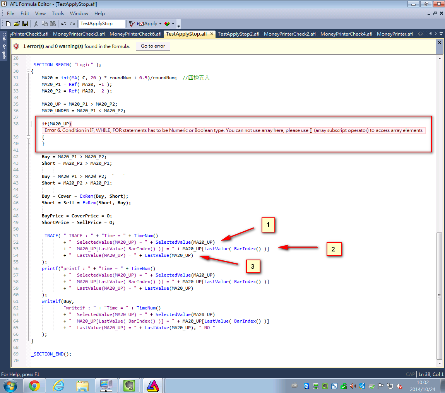Image resolution: width=445 pixels, height=393 pixels.
Task: Open a formula file with folder icon
Action: click(17, 24)
